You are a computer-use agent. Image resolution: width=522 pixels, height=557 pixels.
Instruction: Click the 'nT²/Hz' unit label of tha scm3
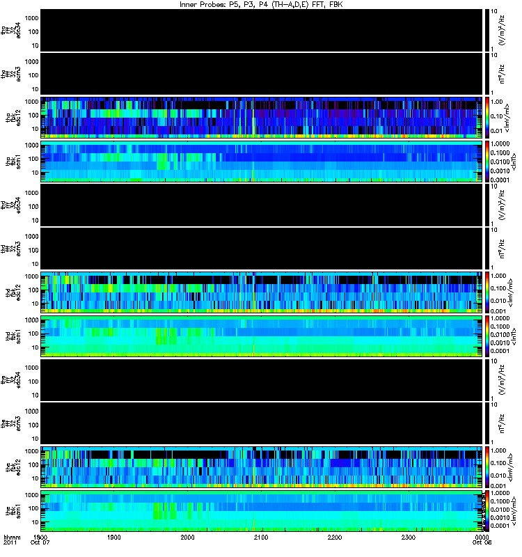click(x=502, y=74)
